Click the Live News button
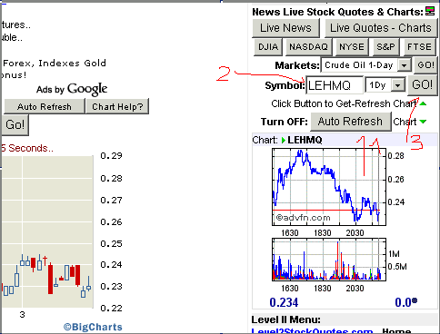The image size is (440, 334). point(285,28)
